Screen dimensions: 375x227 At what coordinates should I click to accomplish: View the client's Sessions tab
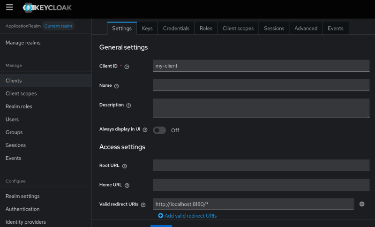[x=274, y=28]
